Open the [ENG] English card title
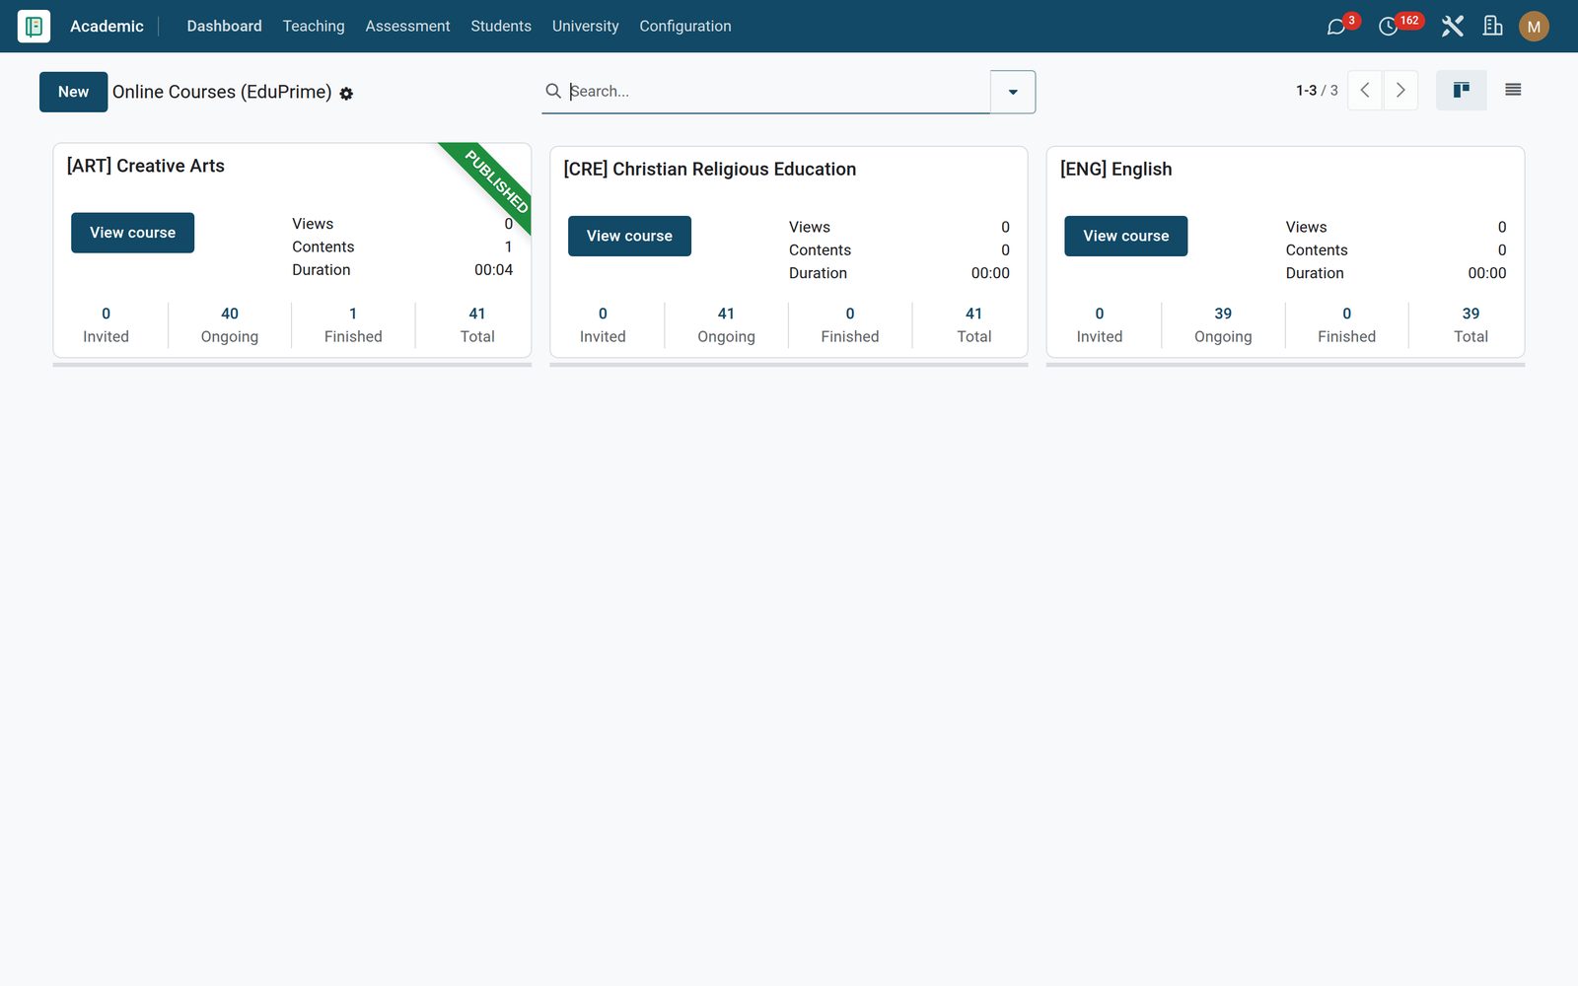Viewport: 1578px width, 986px height. pyautogui.click(x=1115, y=169)
